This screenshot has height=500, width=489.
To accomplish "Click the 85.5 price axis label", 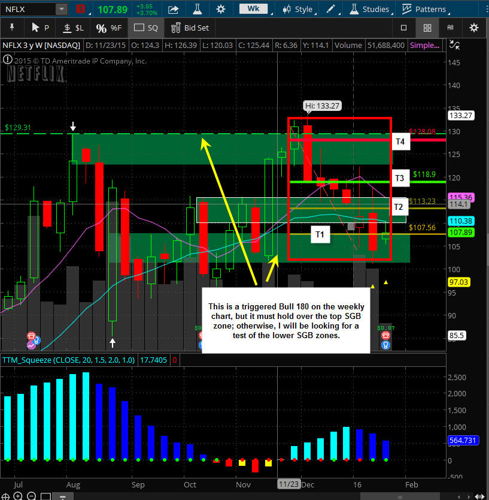I will tap(457, 336).
